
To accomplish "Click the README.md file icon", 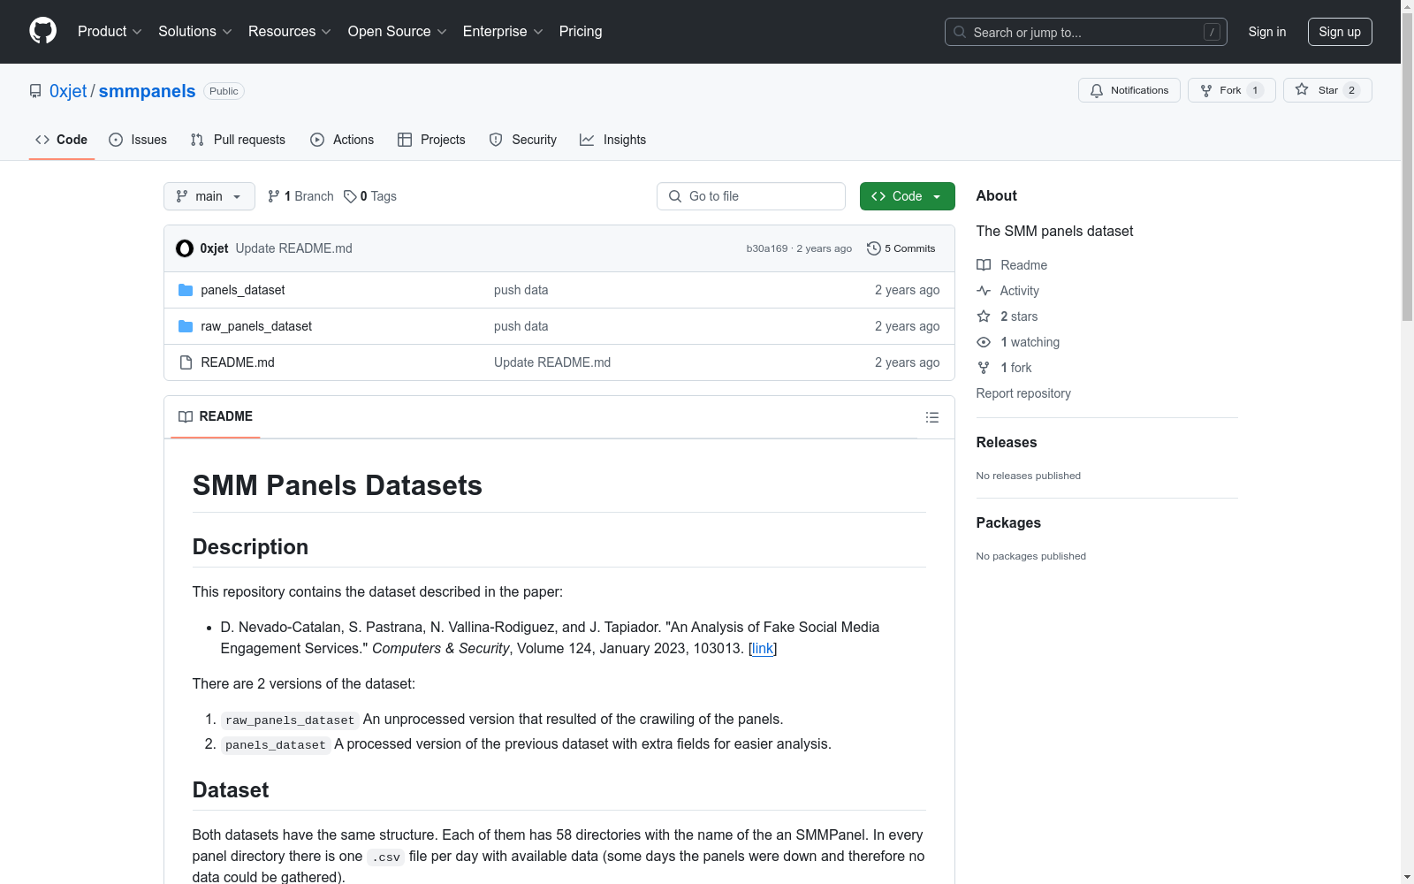I will pyautogui.click(x=186, y=362).
